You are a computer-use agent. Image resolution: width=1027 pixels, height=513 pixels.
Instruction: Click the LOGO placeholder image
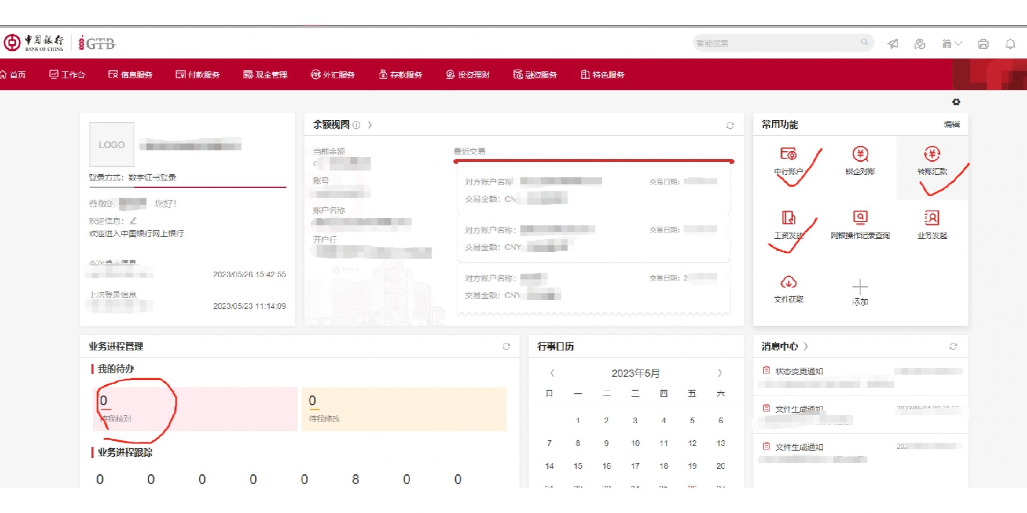(x=111, y=144)
